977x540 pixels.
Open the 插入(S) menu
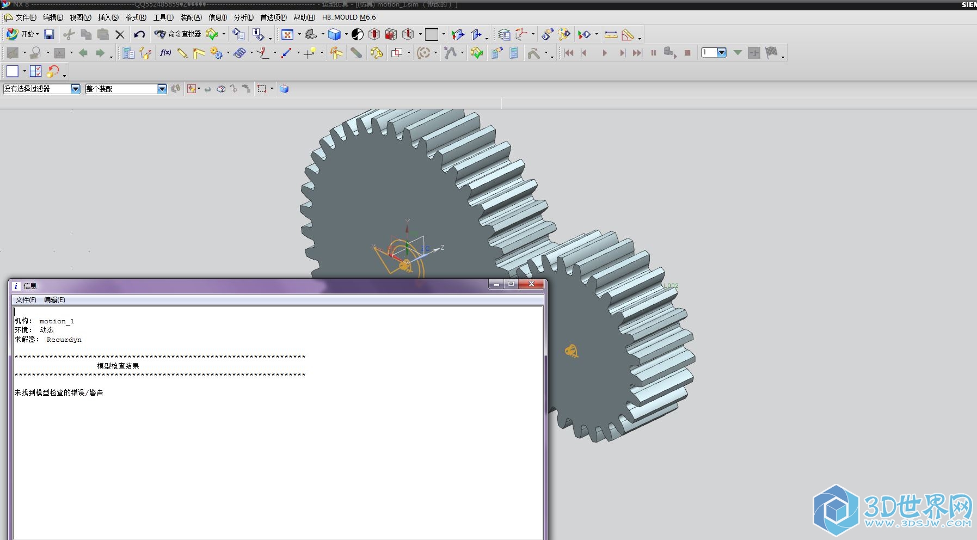[x=108, y=17]
